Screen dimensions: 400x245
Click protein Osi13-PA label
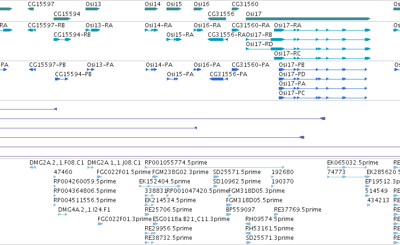(100, 65)
